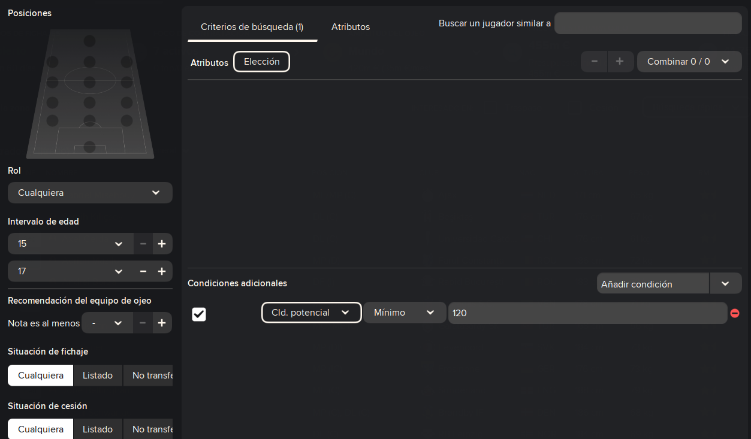751x439 pixels.
Task: Switch to the 'Atributos' tab
Action: click(351, 27)
